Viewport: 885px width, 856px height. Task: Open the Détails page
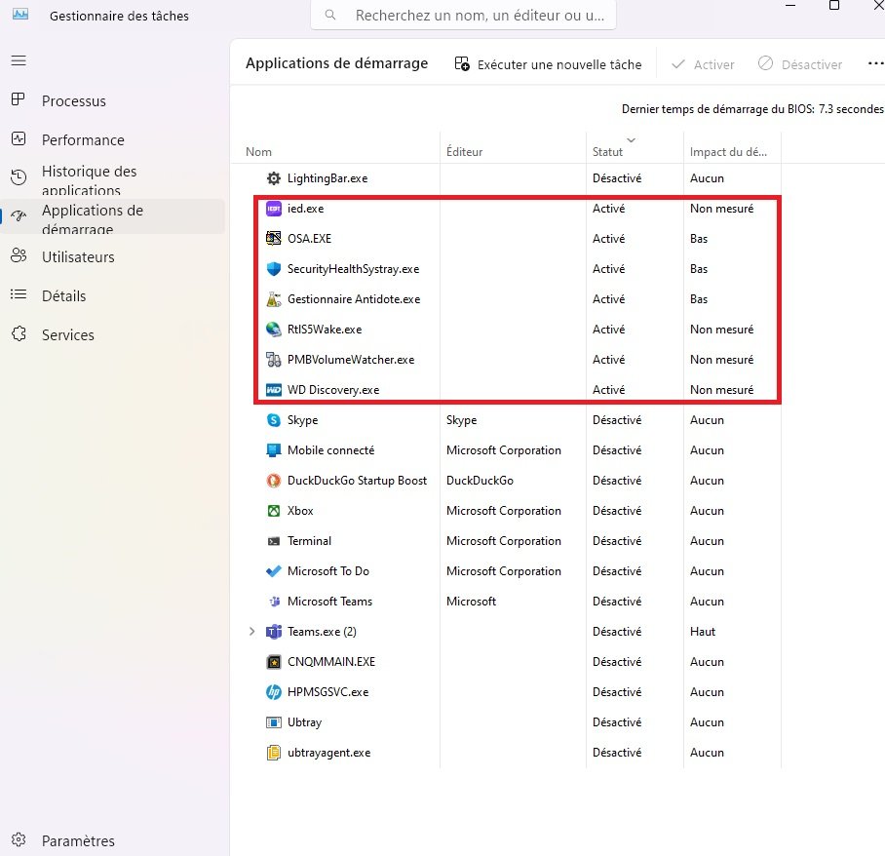[x=63, y=295]
